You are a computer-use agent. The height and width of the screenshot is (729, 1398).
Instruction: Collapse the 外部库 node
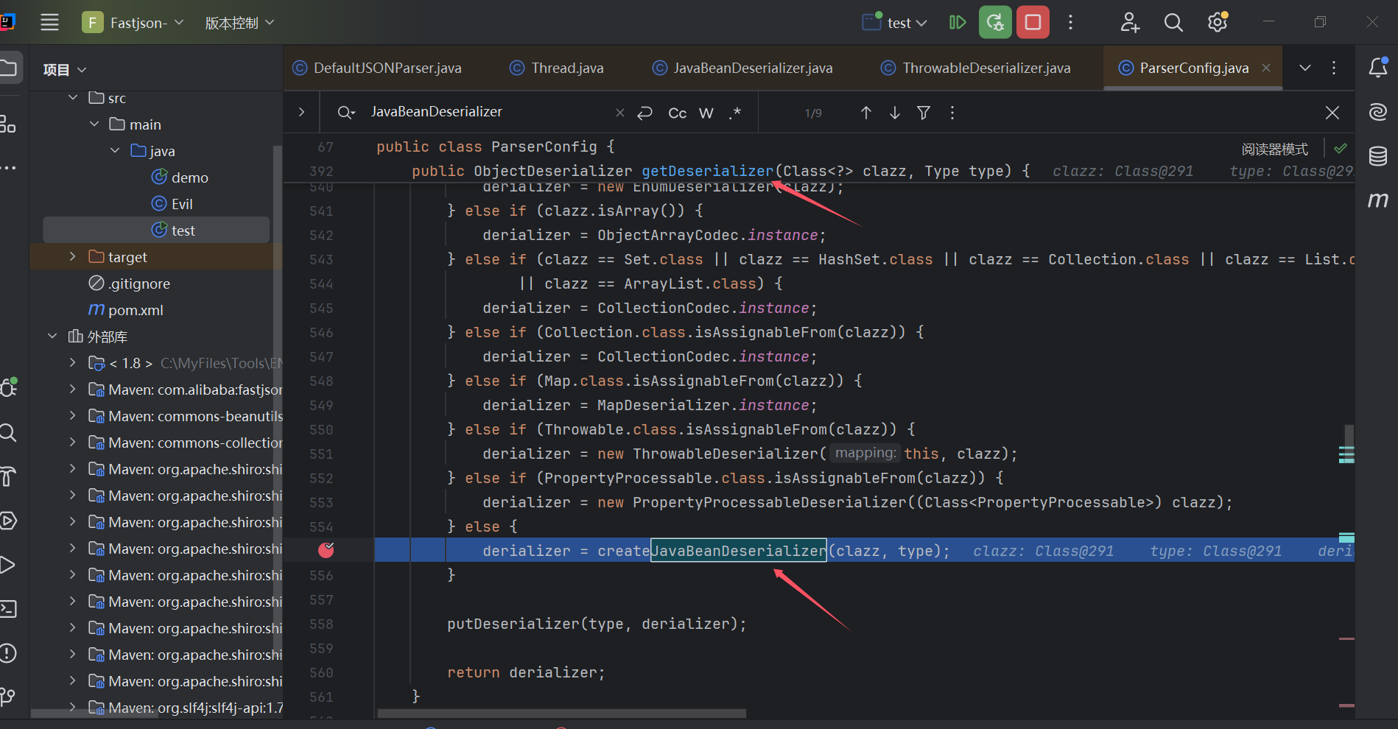(x=52, y=336)
